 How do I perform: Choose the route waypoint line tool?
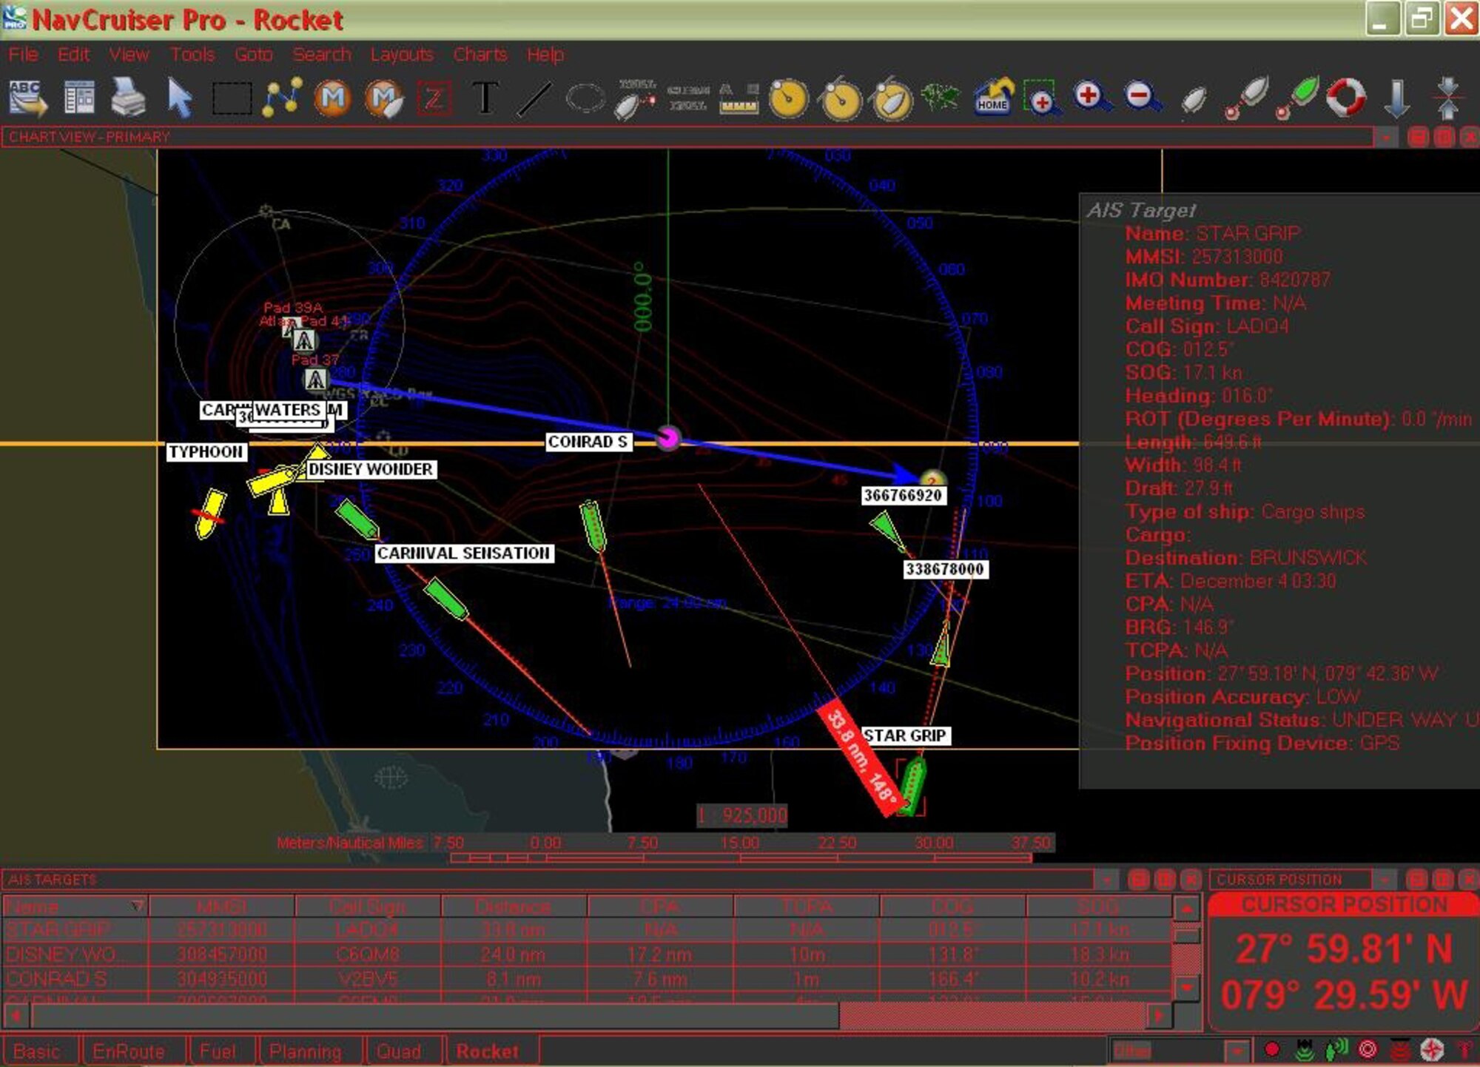click(x=282, y=98)
